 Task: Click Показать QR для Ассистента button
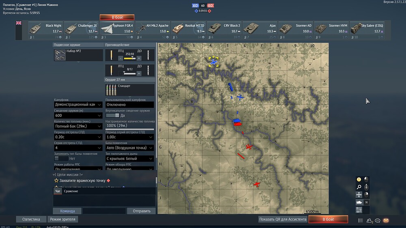coord(283,219)
